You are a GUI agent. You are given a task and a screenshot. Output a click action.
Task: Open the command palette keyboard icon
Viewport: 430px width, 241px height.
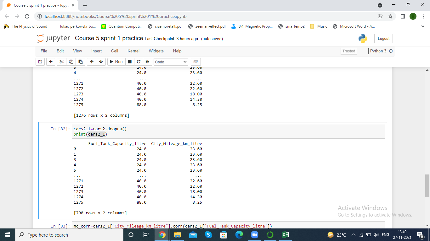tap(195, 62)
